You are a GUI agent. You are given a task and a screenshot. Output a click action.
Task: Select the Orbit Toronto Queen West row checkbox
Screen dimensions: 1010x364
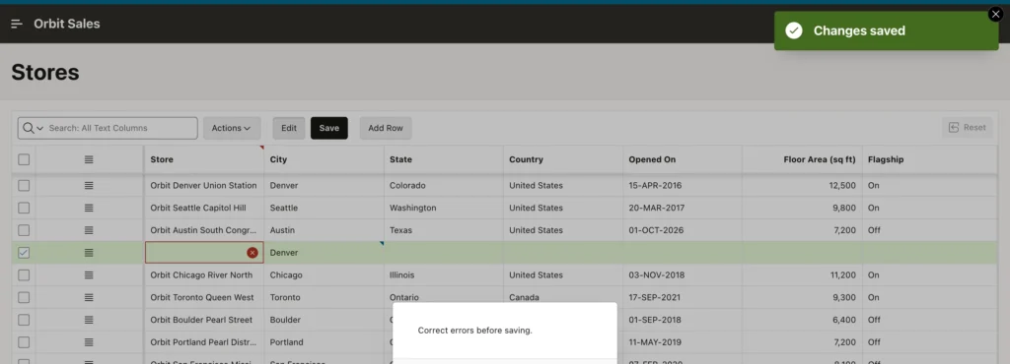click(24, 297)
